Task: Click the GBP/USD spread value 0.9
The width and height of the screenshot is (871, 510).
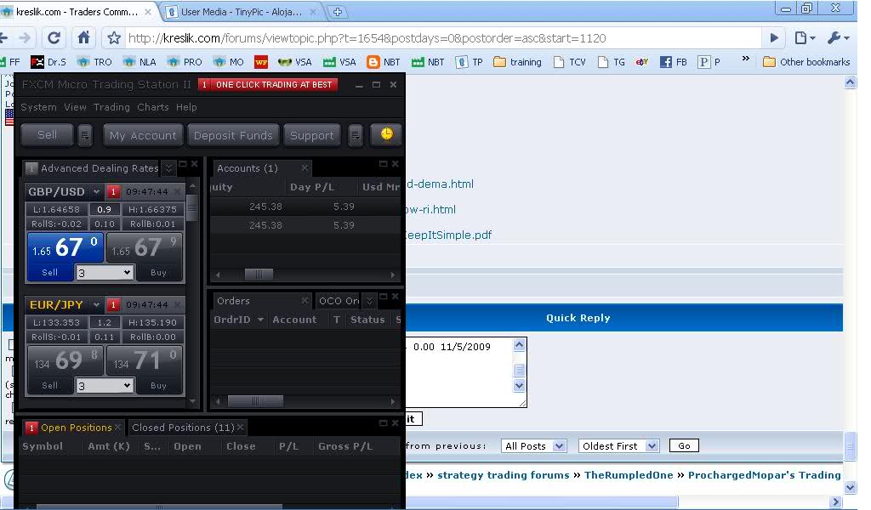Action: tap(104, 209)
